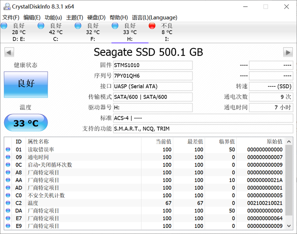Click raw value 0000000021A
This screenshot has width=297, height=234.
click(264, 180)
